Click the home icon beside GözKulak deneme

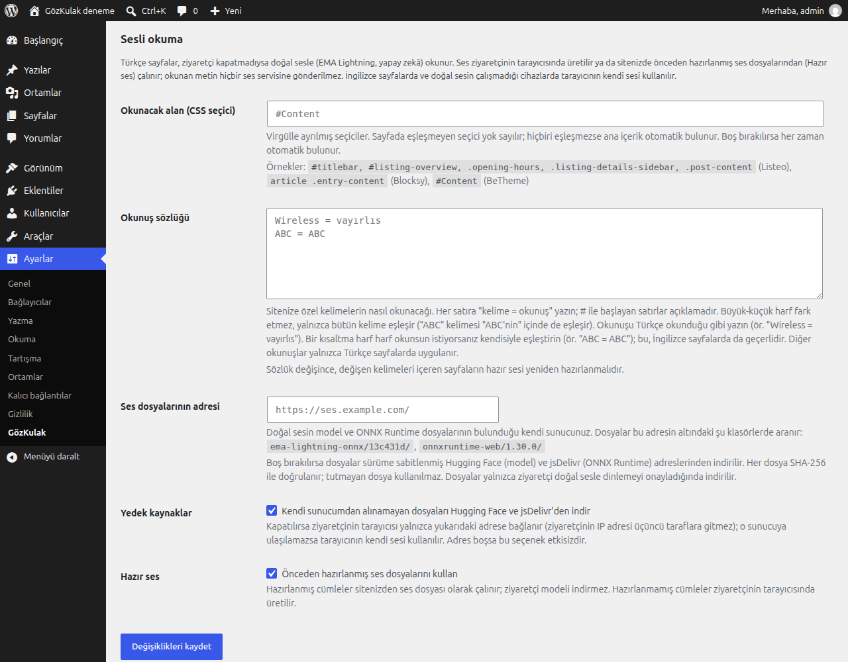click(x=34, y=11)
